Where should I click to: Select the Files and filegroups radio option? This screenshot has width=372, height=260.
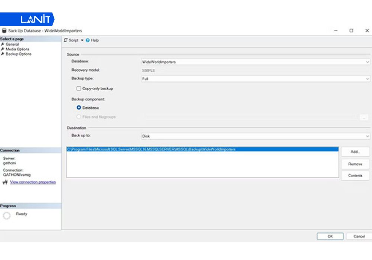pyautogui.click(x=79, y=117)
